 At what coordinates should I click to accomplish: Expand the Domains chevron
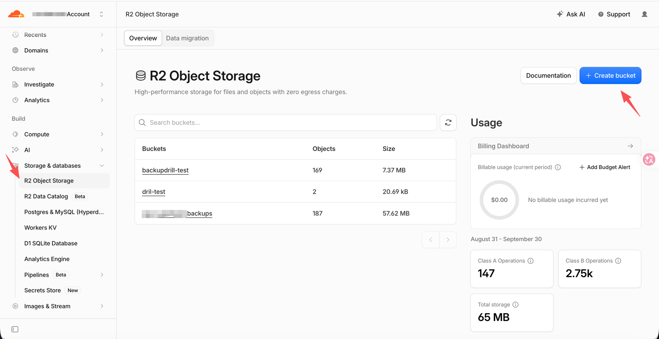click(102, 50)
